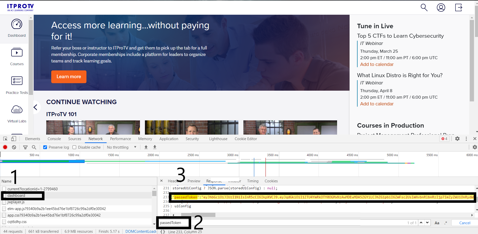This screenshot has width=478, height=234.
Task: Click the DOMContentLoaded status entry
Action: tap(141, 232)
